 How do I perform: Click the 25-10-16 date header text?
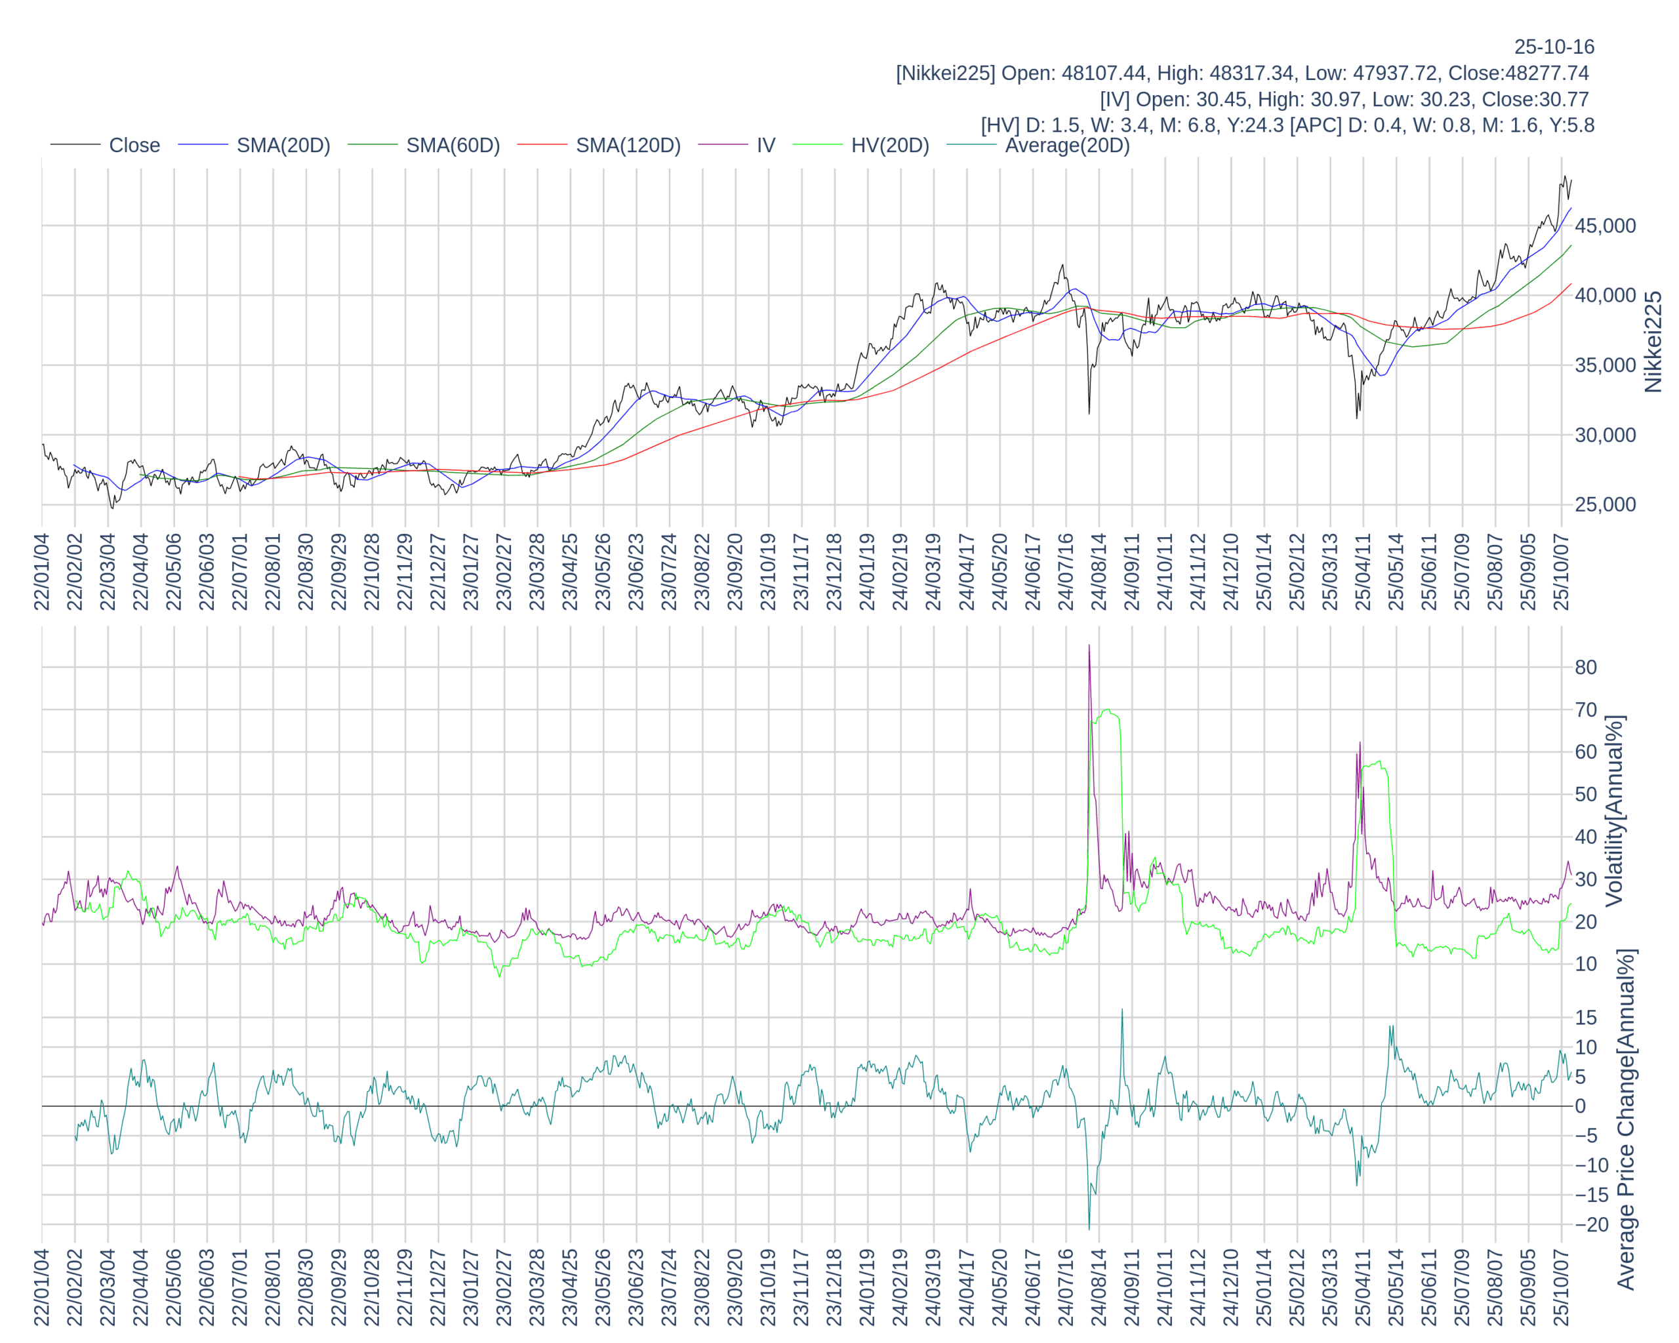click(x=1554, y=47)
